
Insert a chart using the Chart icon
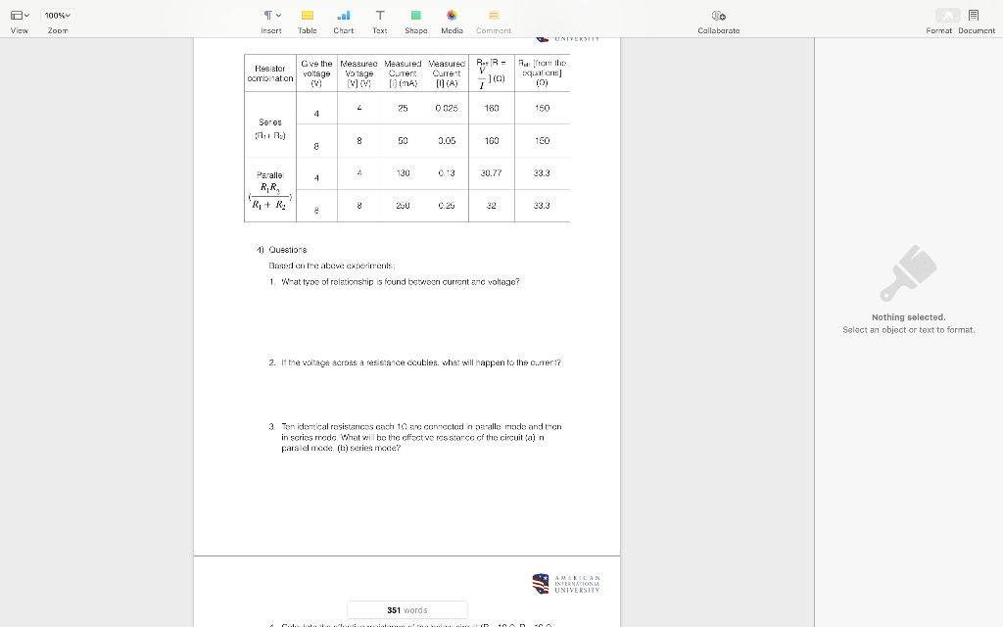(x=343, y=16)
